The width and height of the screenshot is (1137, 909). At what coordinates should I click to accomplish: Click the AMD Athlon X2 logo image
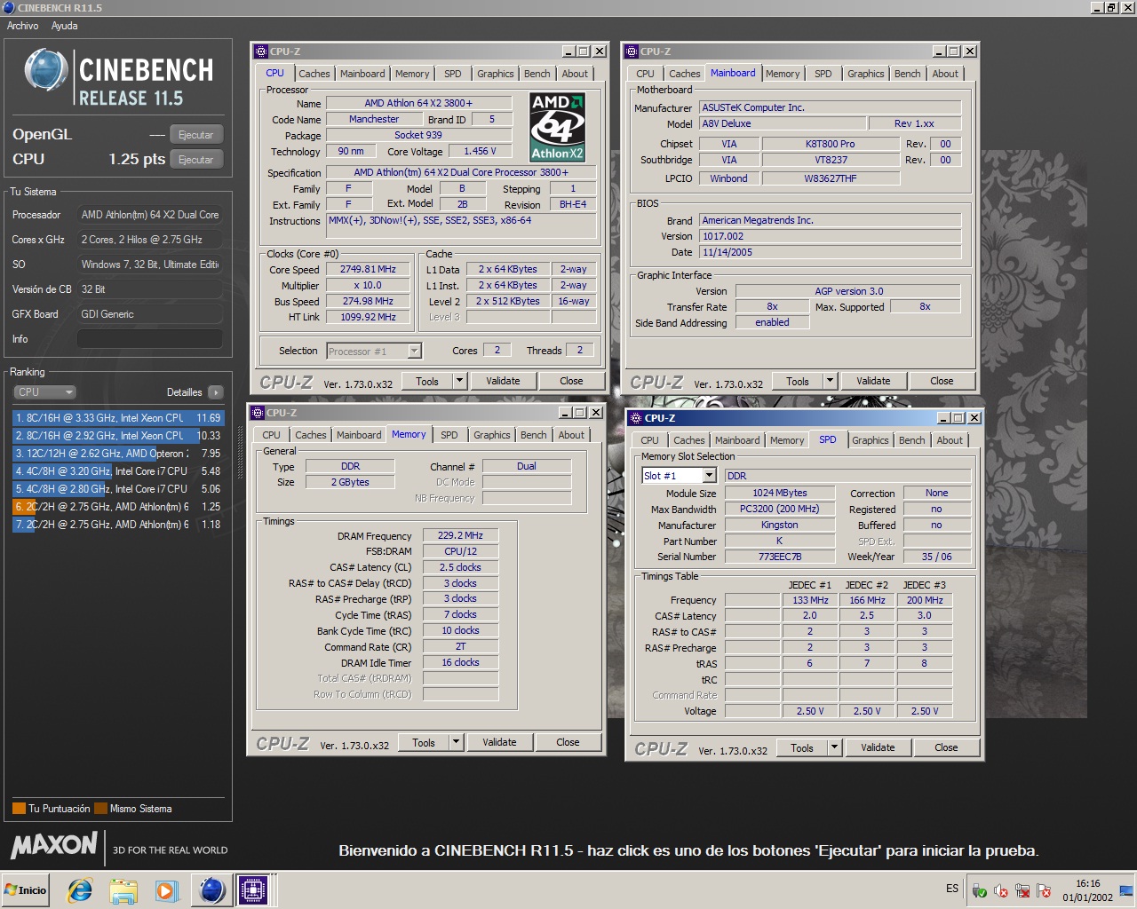(557, 126)
